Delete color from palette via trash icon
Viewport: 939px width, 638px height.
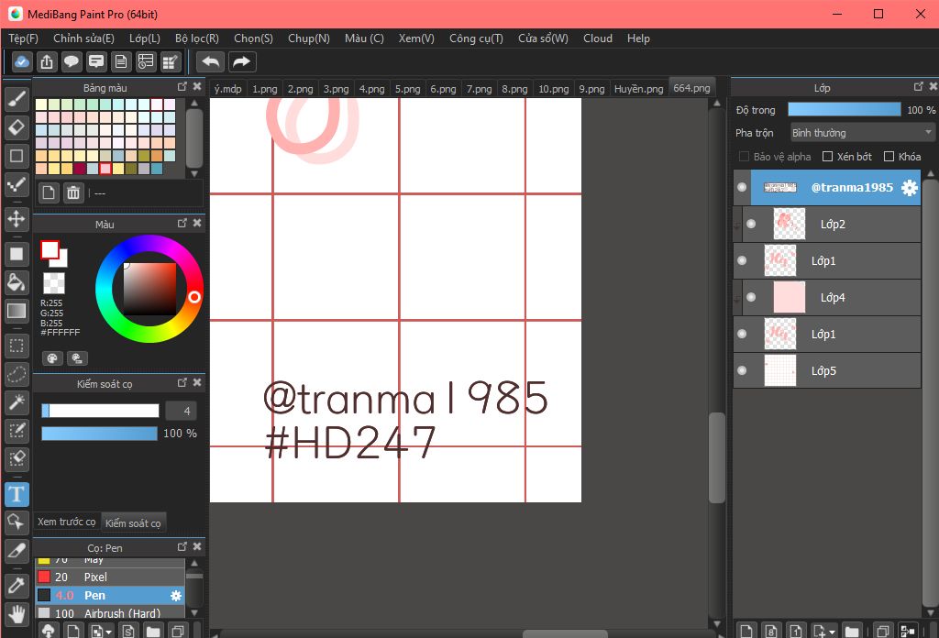pos(73,192)
